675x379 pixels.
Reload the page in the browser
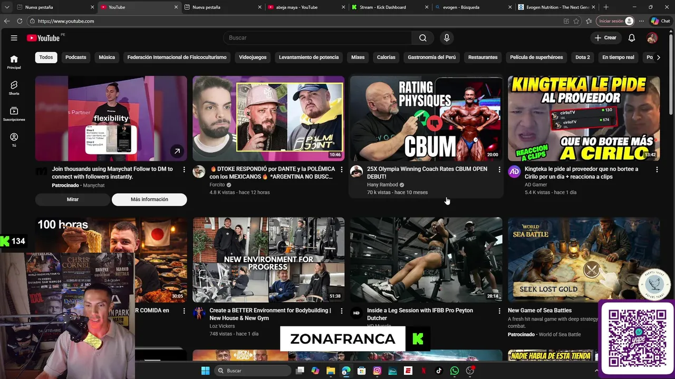click(x=20, y=21)
